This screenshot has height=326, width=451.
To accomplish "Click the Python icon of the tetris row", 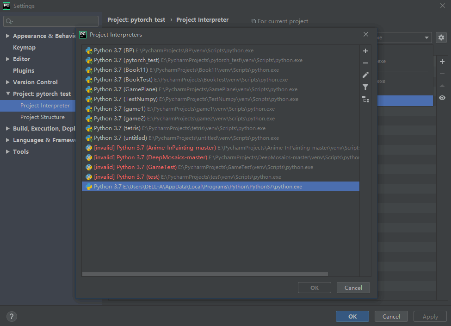I will click(89, 128).
